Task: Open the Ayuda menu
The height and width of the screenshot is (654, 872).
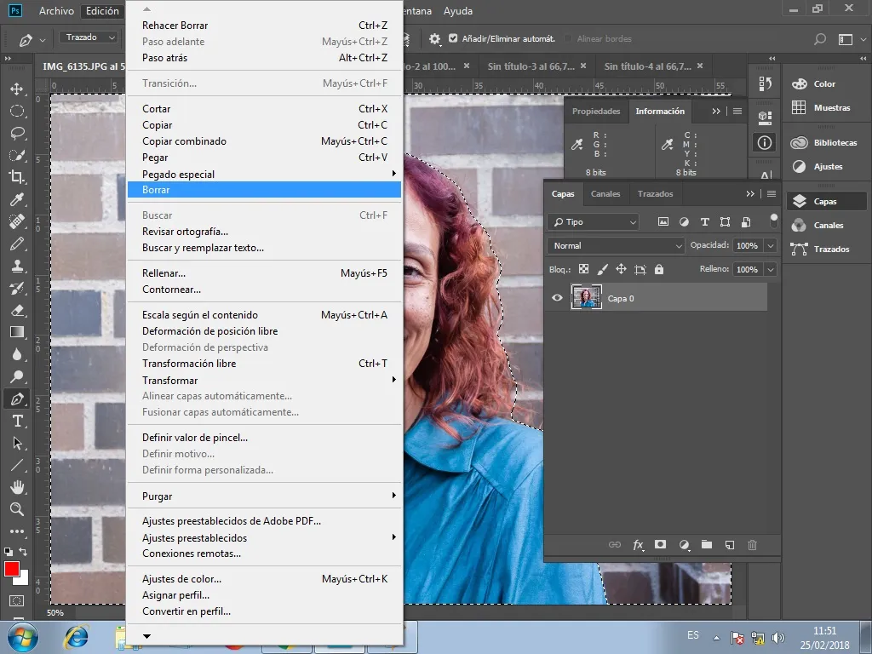Action: tap(457, 11)
